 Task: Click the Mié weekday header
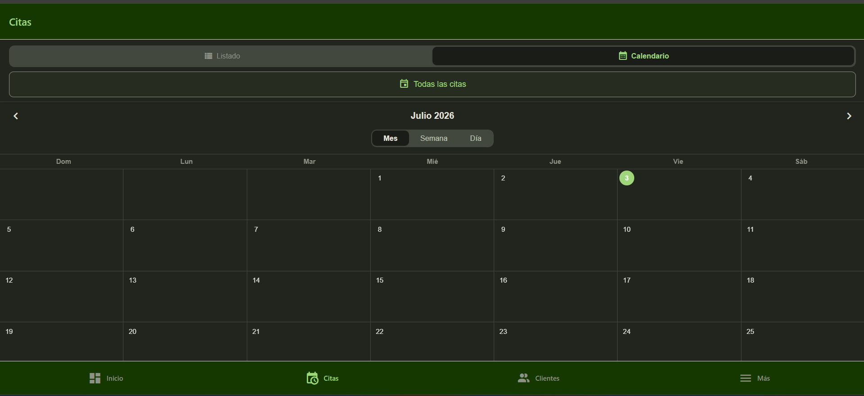pyautogui.click(x=432, y=162)
